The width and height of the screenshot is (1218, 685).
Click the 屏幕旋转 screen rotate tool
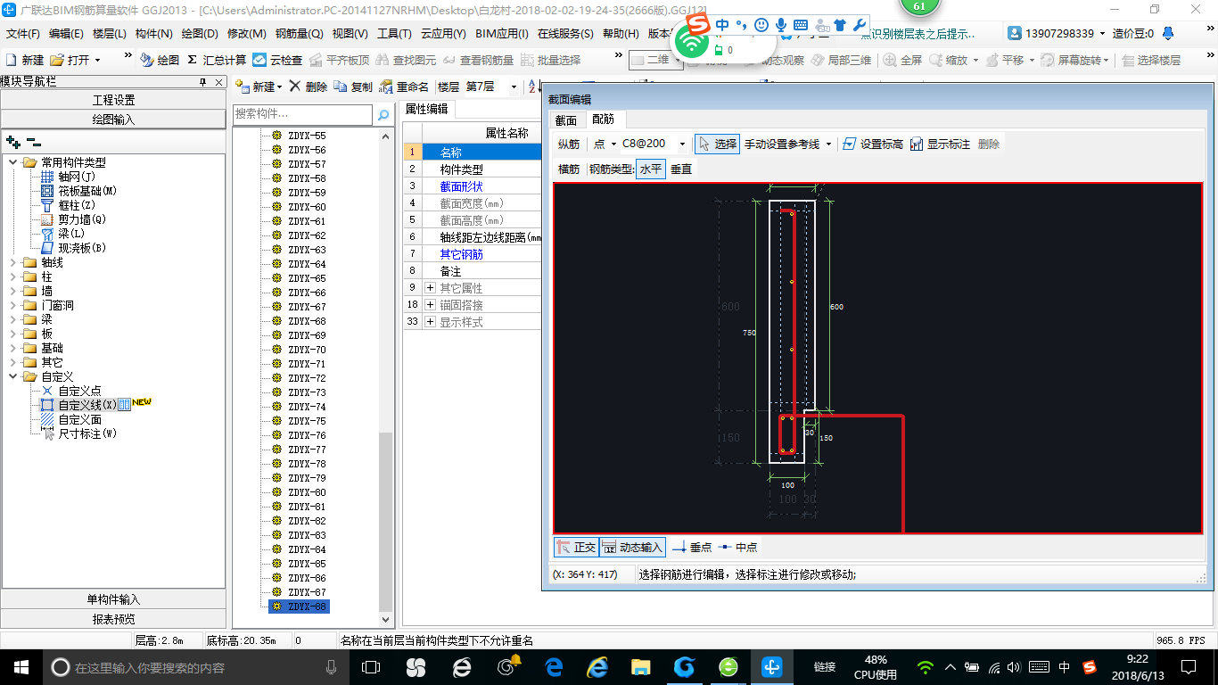(1074, 60)
